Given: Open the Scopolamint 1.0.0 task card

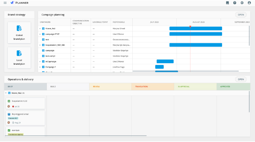Looking at the screenshot, I should 25,103.
